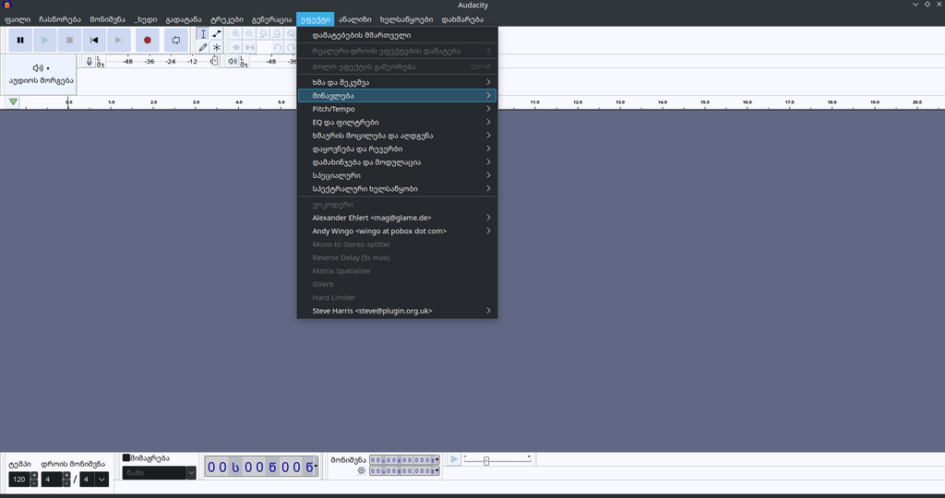Screen dimensions: 945x498
Task: Open the გენერაცია (Generate) menu
Action: click(x=272, y=19)
